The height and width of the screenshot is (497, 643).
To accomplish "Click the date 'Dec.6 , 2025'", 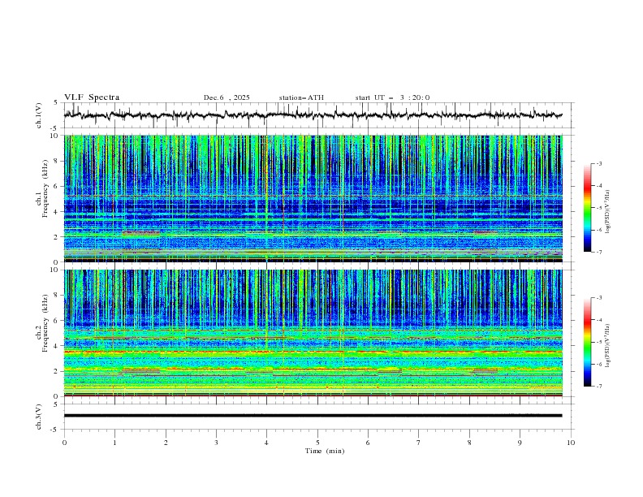I will (227, 97).
